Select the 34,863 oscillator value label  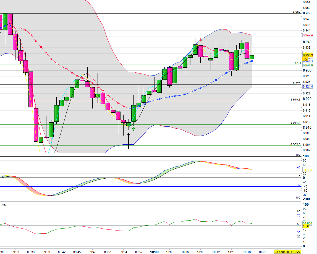[307, 170]
